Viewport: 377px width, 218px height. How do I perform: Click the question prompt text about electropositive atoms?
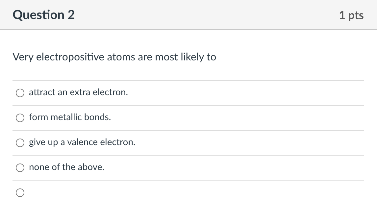tap(114, 57)
